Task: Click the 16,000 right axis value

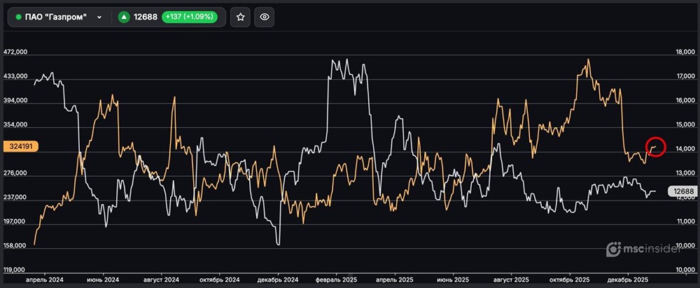Action: coord(685,101)
